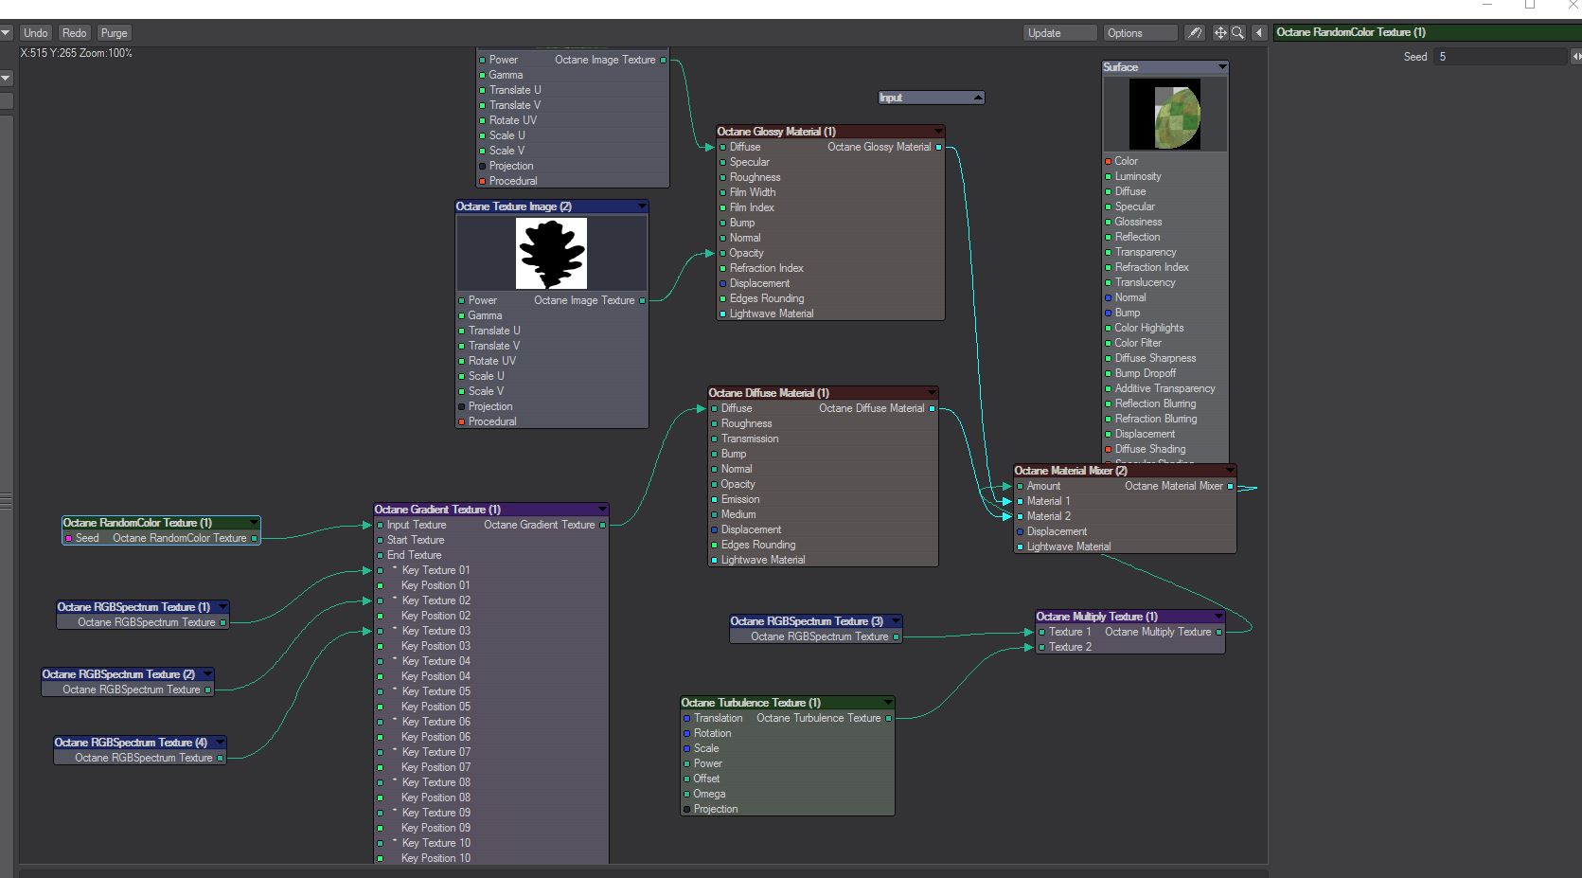Collapse the Surface node
1582x878 pixels.
tap(1222, 67)
